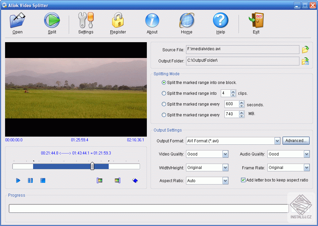Choose split every 600 seconds option
This screenshot has width=318, height=226.
(164, 104)
